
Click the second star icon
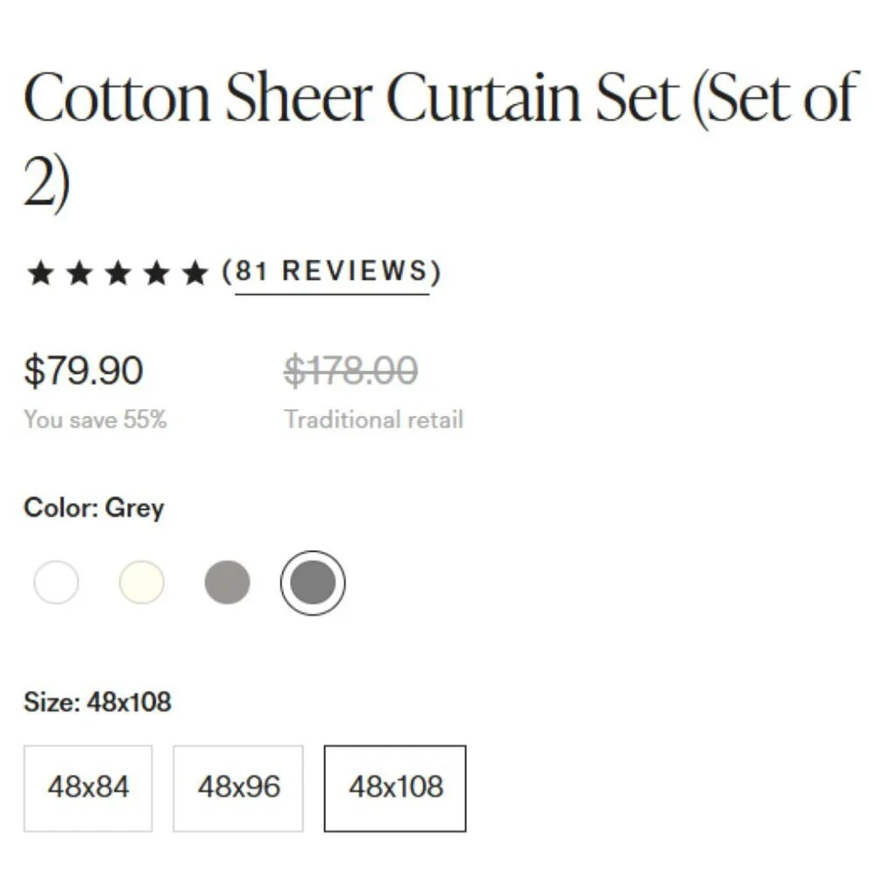(x=80, y=272)
